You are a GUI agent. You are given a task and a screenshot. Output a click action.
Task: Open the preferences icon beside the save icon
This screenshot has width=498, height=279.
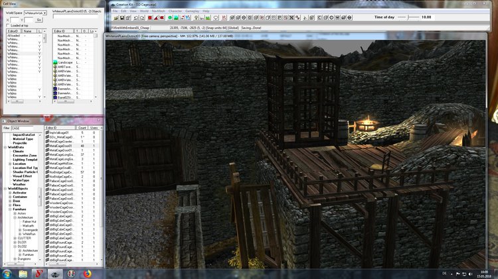click(128, 18)
